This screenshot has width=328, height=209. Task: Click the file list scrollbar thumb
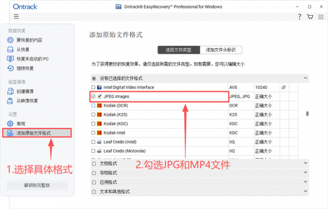(x=307, y=114)
